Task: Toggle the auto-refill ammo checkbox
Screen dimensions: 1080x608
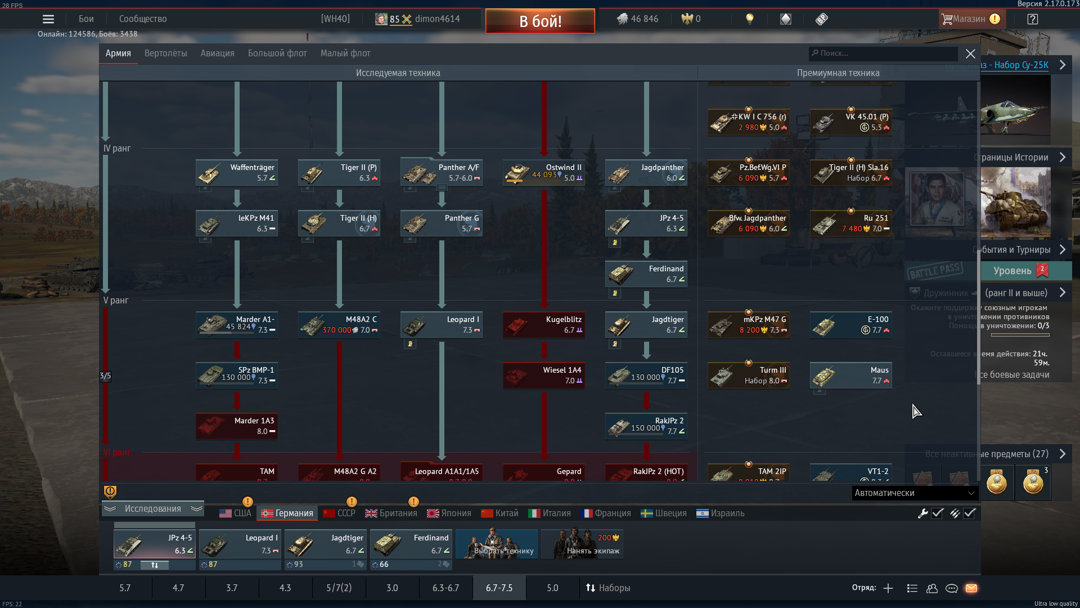Action: click(x=969, y=513)
